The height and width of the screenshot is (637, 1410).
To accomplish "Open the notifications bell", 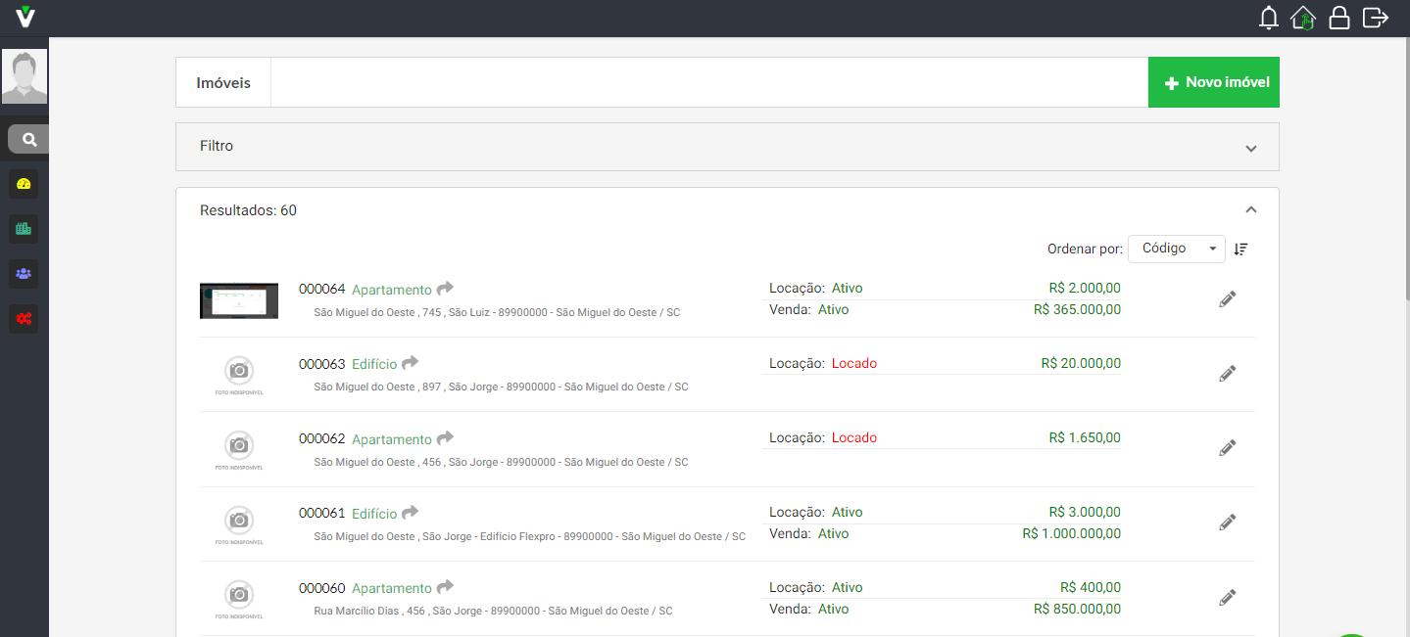I will [1269, 18].
